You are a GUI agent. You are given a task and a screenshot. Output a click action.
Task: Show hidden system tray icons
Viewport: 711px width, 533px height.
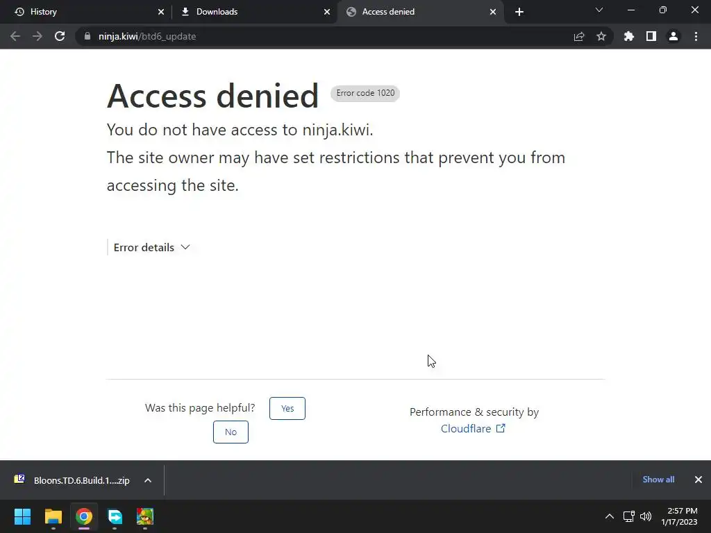[x=610, y=516]
